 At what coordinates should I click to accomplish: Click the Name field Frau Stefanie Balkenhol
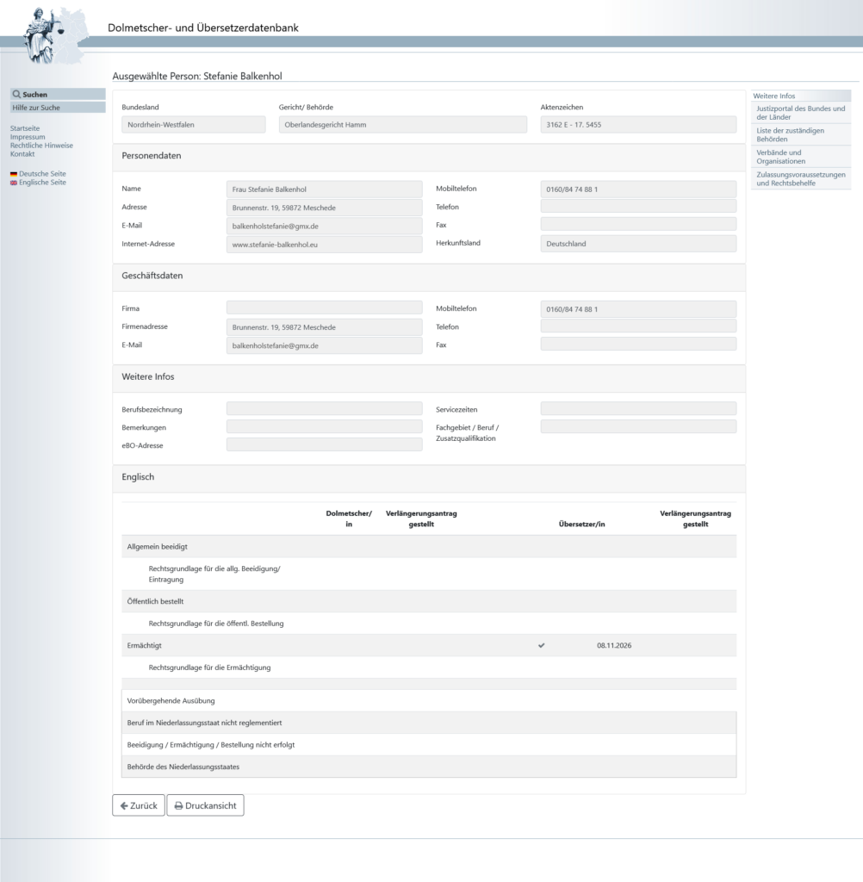[325, 189]
